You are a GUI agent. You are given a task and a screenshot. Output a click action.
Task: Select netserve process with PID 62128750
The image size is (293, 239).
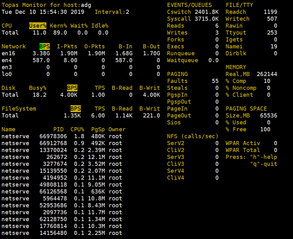point(62,220)
